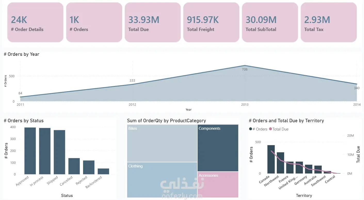
Task: Click the In process status bar
Action: pos(45,151)
